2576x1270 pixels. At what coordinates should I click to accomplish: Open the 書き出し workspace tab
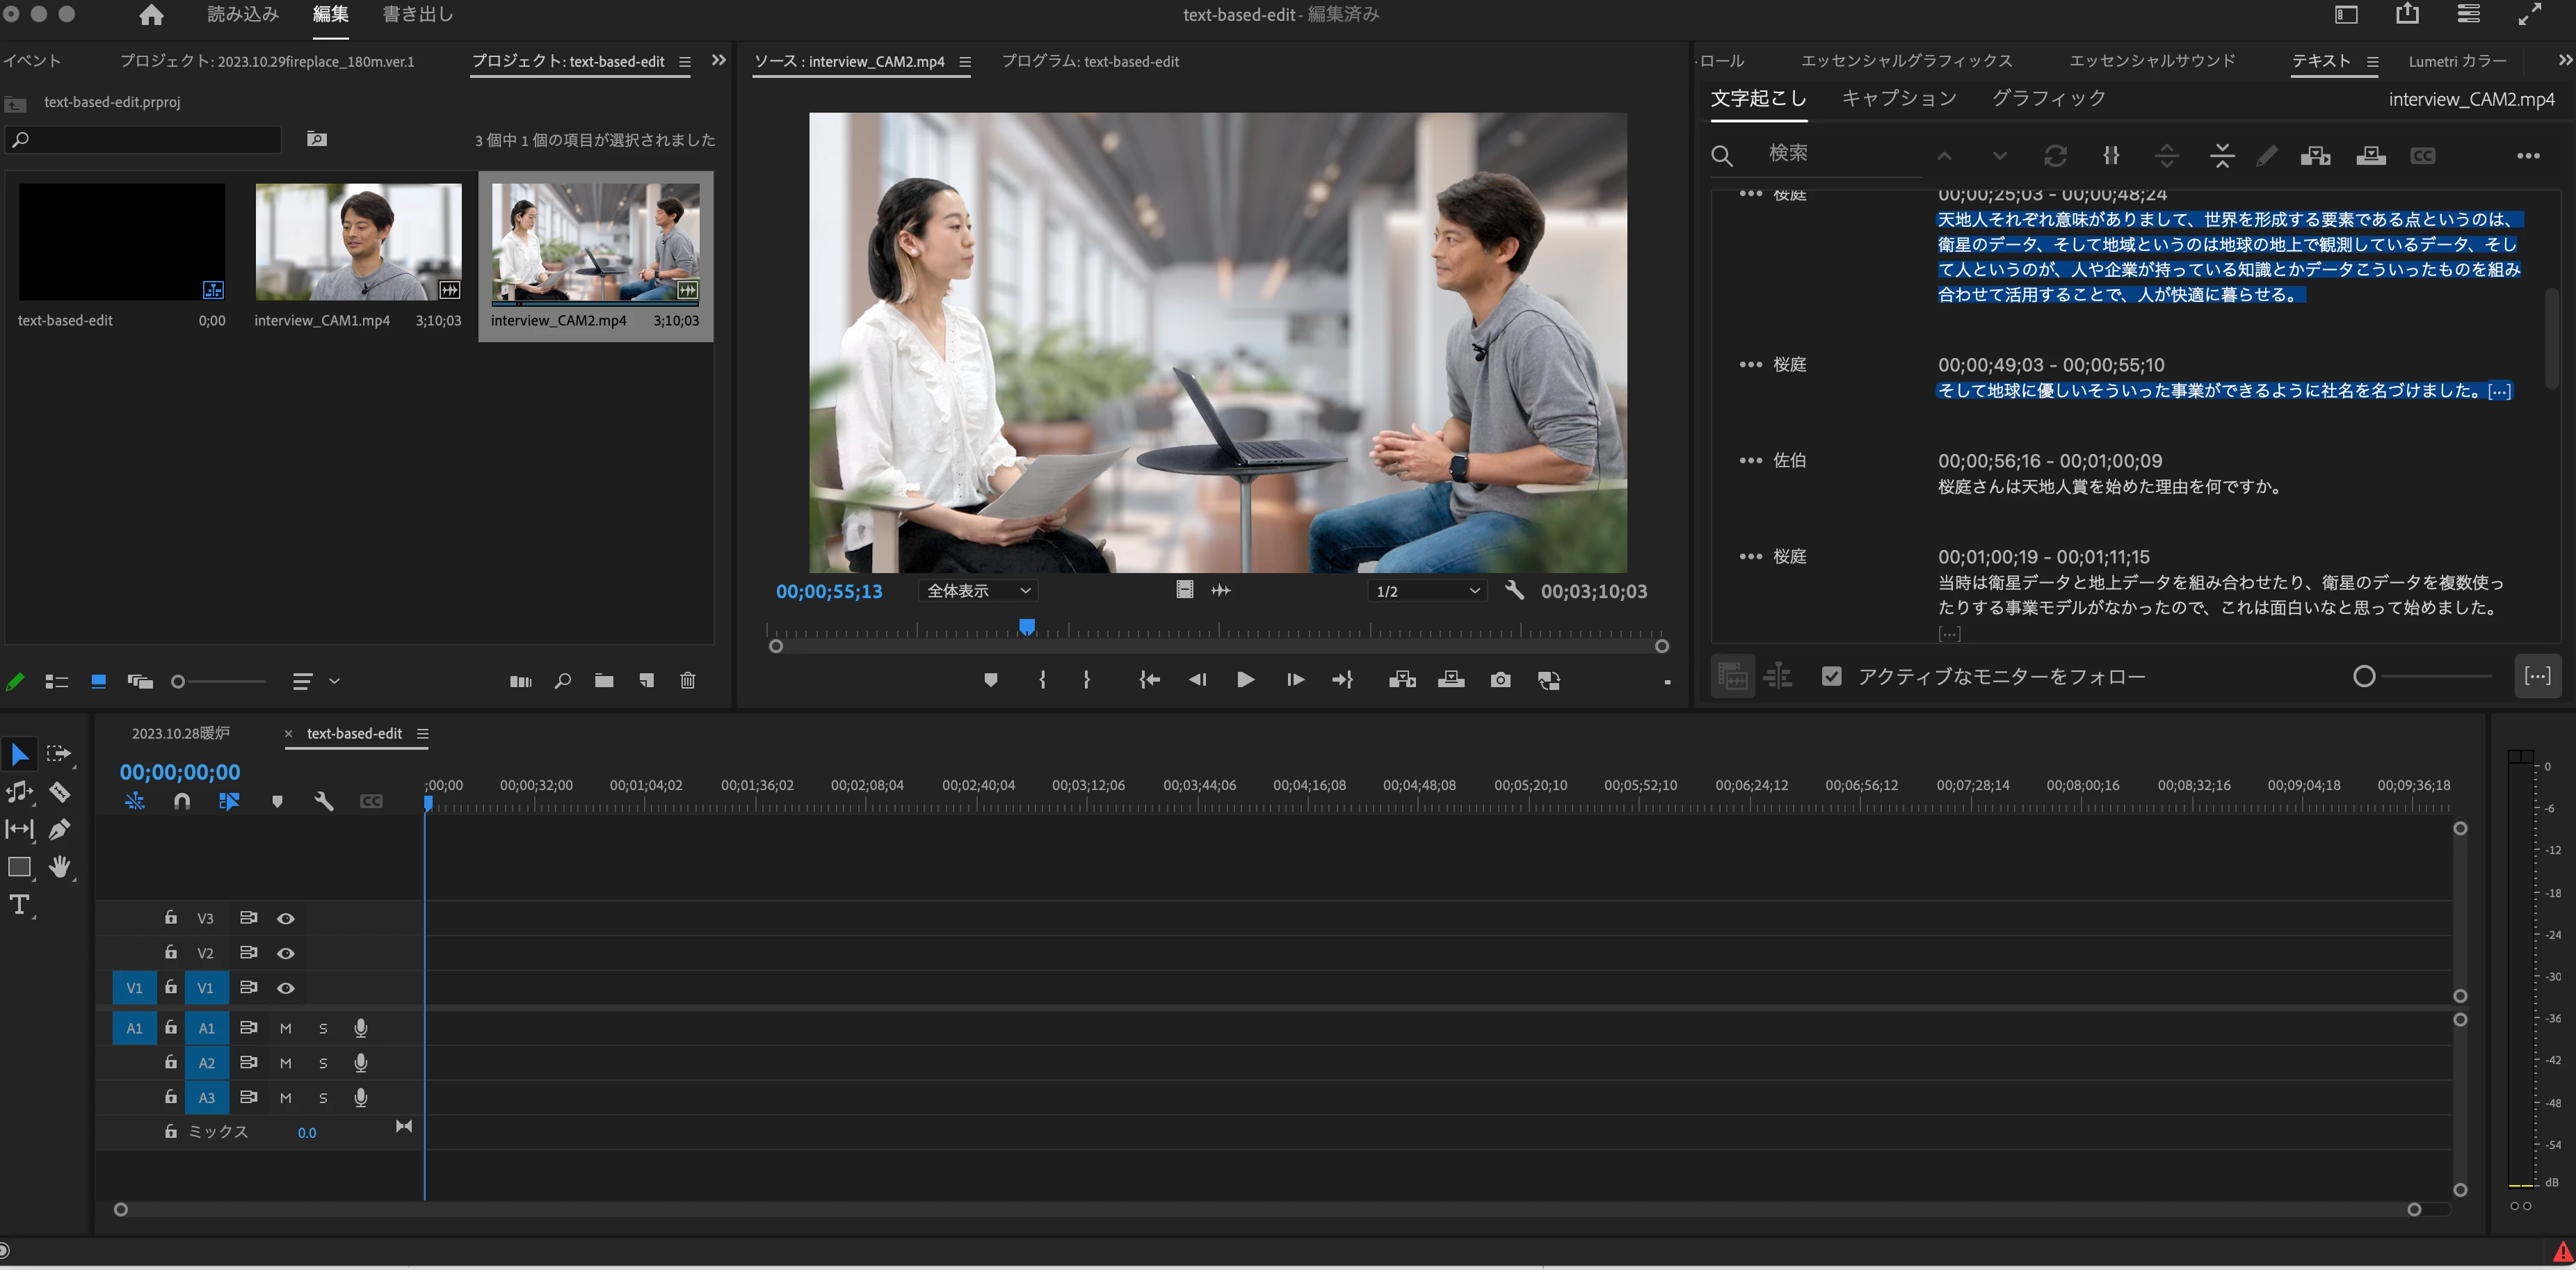(418, 14)
